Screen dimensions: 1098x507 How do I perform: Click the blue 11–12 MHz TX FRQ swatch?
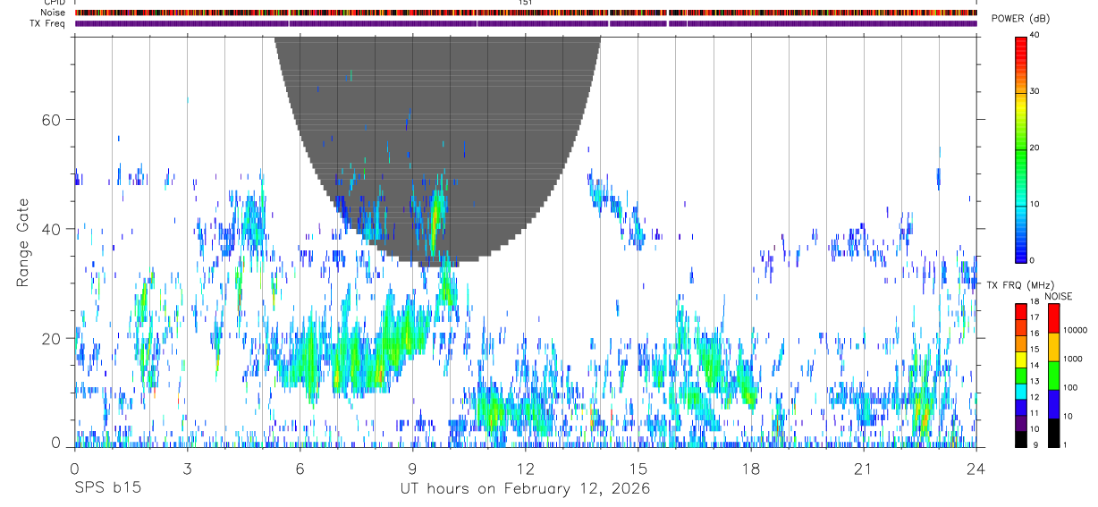[x=1020, y=408]
